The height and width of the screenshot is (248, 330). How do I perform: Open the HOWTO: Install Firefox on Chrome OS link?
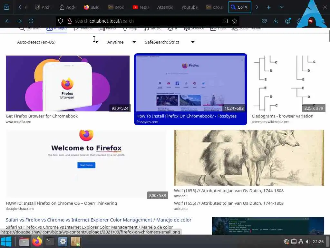coord(61,203)
